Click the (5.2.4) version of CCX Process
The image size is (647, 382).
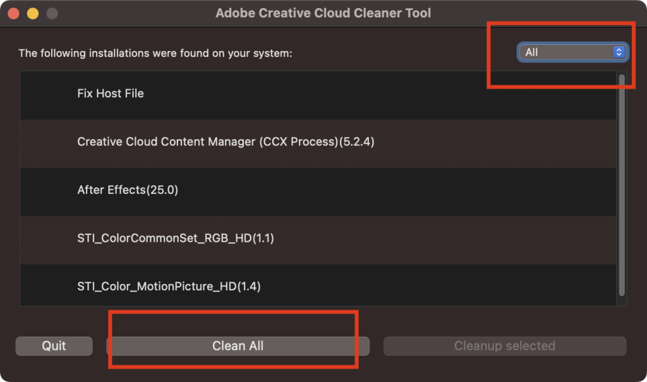(x=357, y=142)
